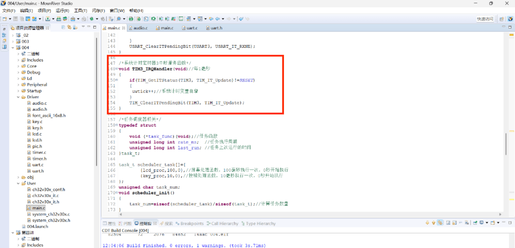The width and height of the screenshot is (515, 248).
Task: Select timer.c in the Driver folder
Action: click(x=39, y=152)
